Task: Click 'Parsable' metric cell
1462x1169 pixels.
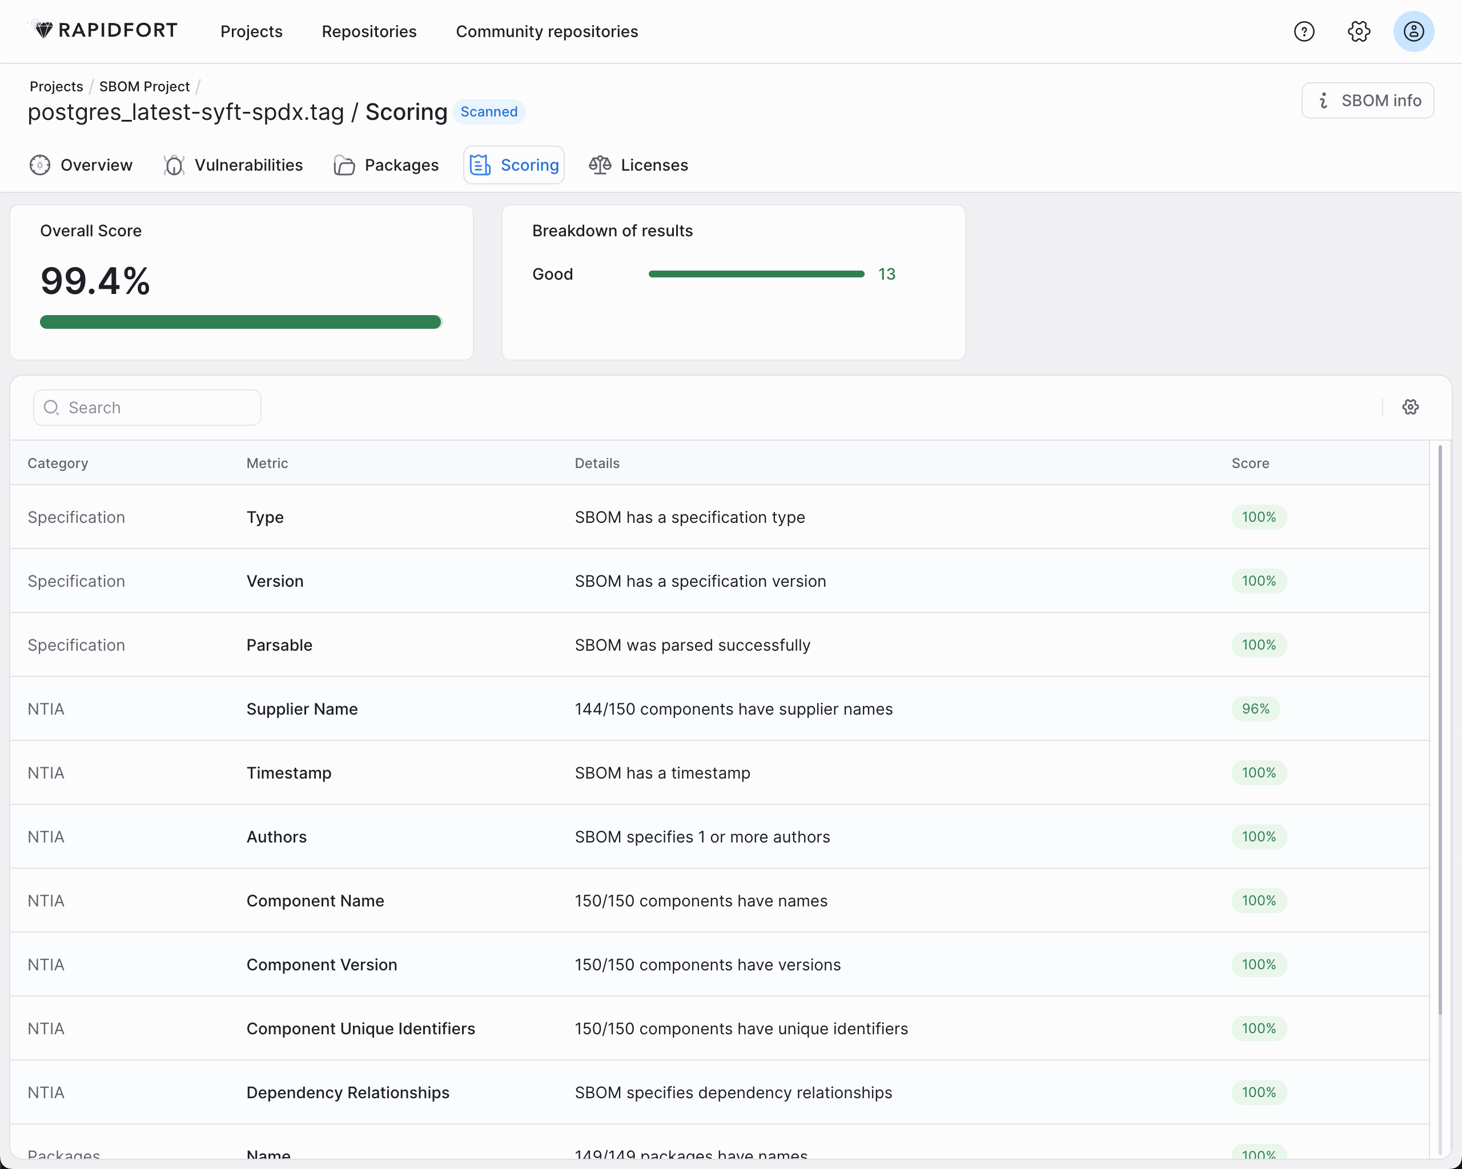Action: [x=279, y=645]
